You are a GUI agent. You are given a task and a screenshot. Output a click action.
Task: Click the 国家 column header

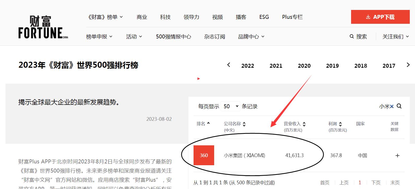(360, 124)
